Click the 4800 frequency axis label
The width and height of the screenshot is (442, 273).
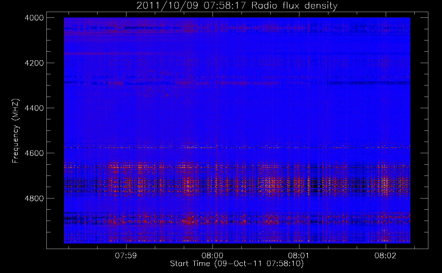pos(34,198)
